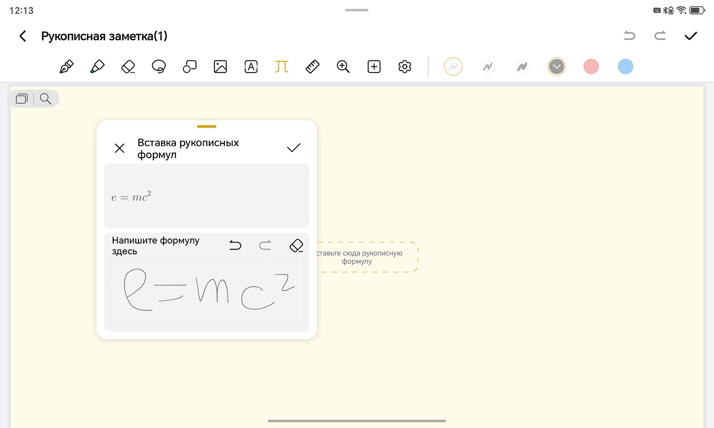Select the eraser tool in main toolbar
This screenshot has width=714, height=428.
pos(128,67)
